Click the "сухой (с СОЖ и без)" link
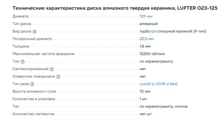This screenshot has height=124, width=224. pyautogui.click(x=158, y=84)
